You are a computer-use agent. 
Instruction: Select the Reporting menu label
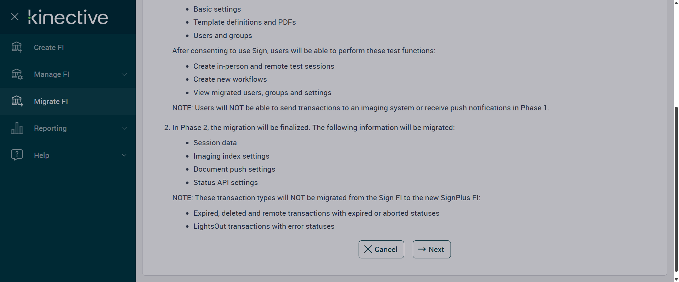click(50, 128)
